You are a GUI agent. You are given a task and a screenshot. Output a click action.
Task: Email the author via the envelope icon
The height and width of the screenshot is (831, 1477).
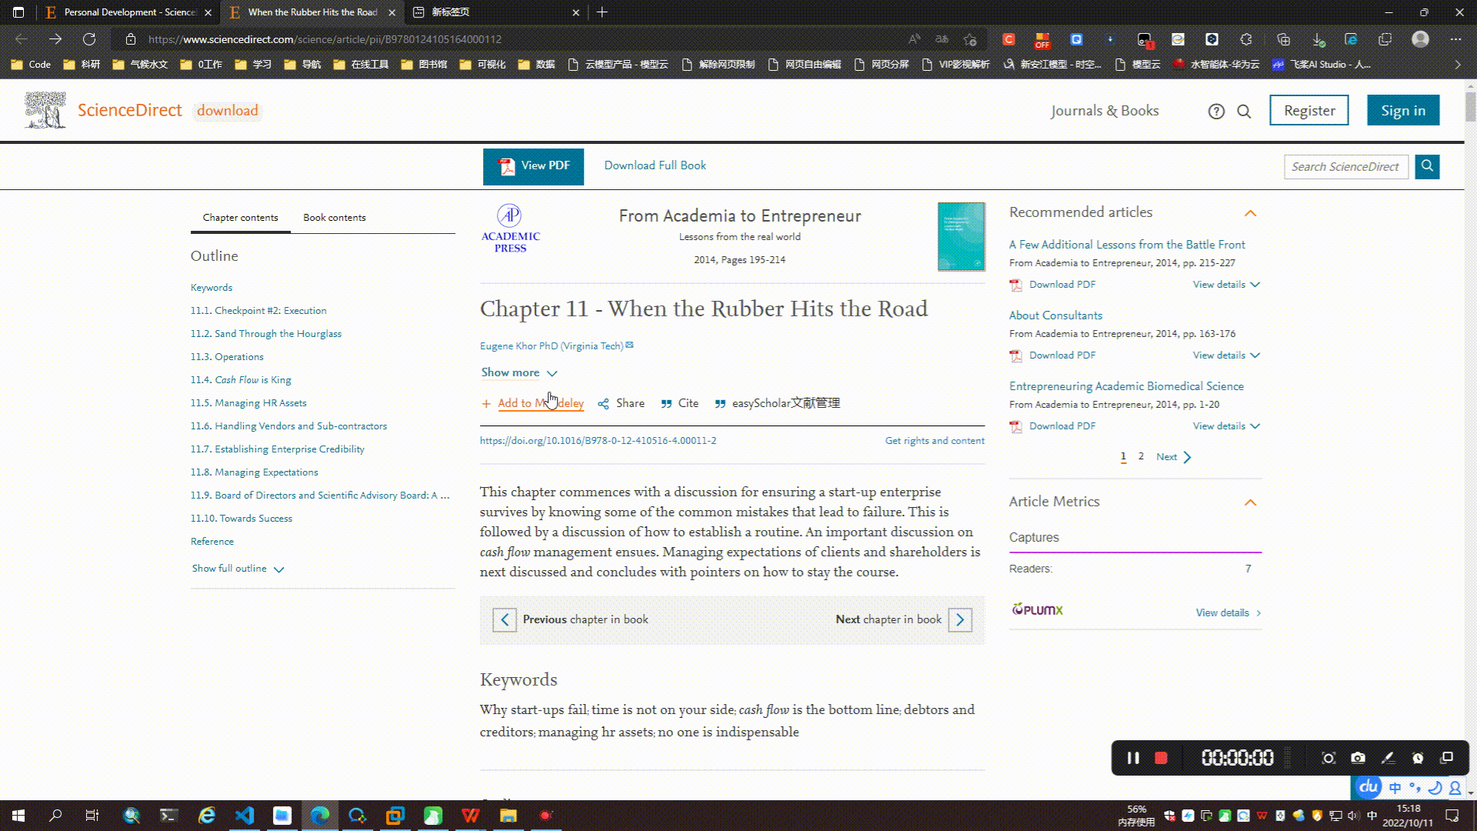pos(629,345)
